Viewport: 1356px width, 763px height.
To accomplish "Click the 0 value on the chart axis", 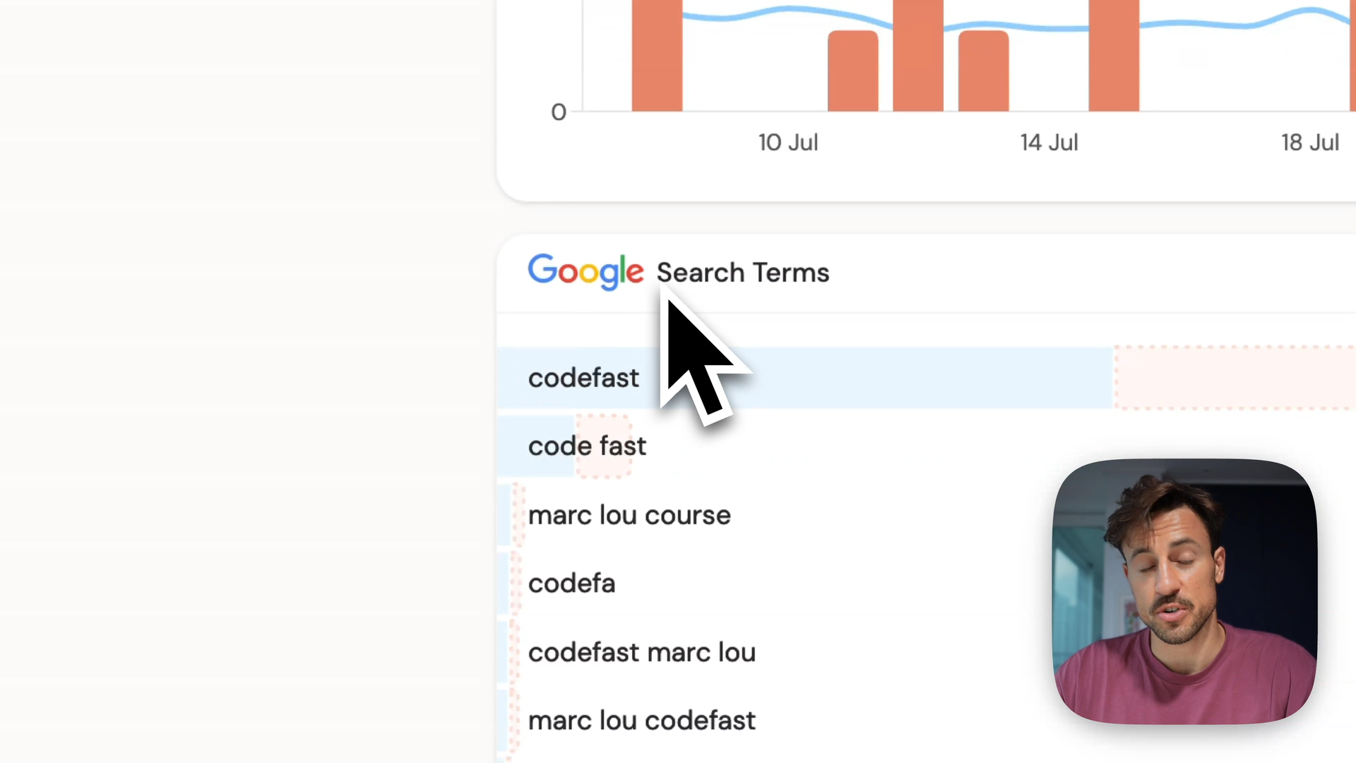I will 559,112.
